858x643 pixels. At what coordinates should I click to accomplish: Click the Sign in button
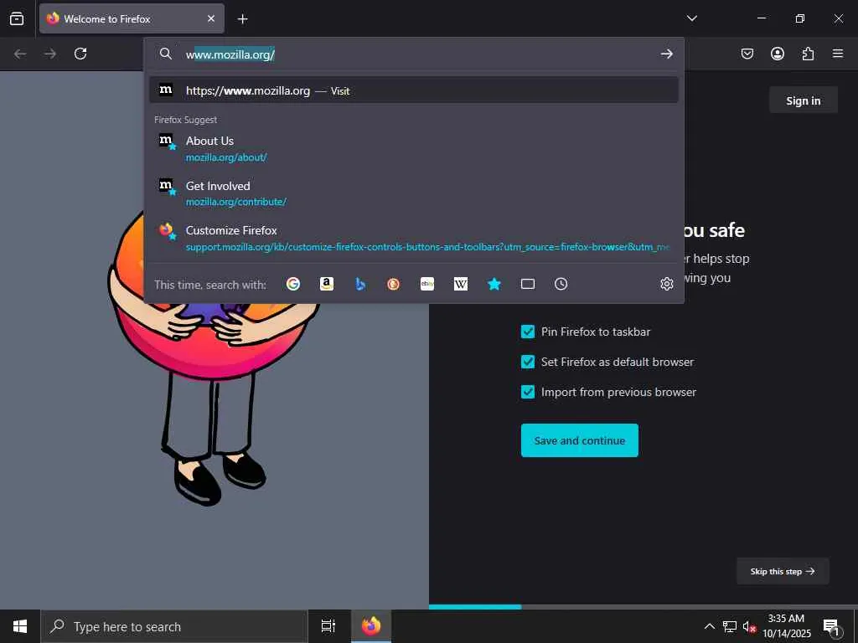coord(804,100)
